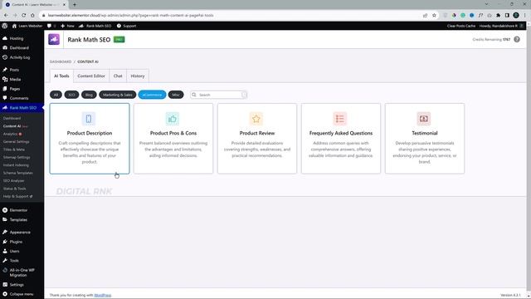Switch to the History tab
Screen dimensions: 531x299
coord(138,76)
